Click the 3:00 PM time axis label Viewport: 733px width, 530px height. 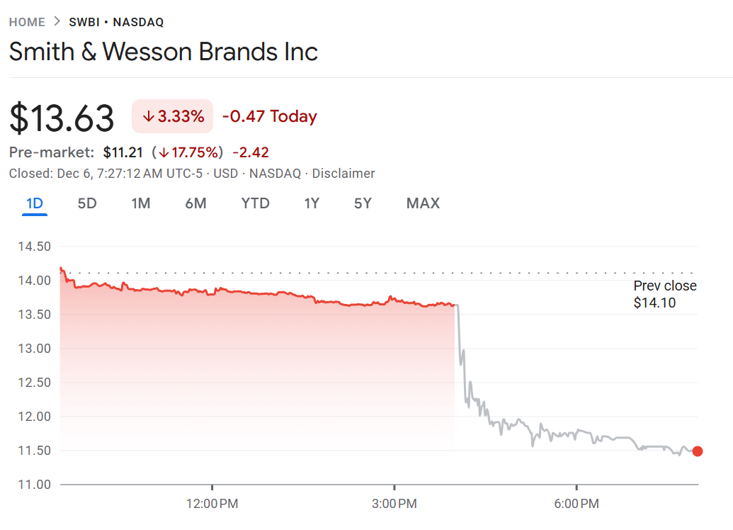point(394,504)
